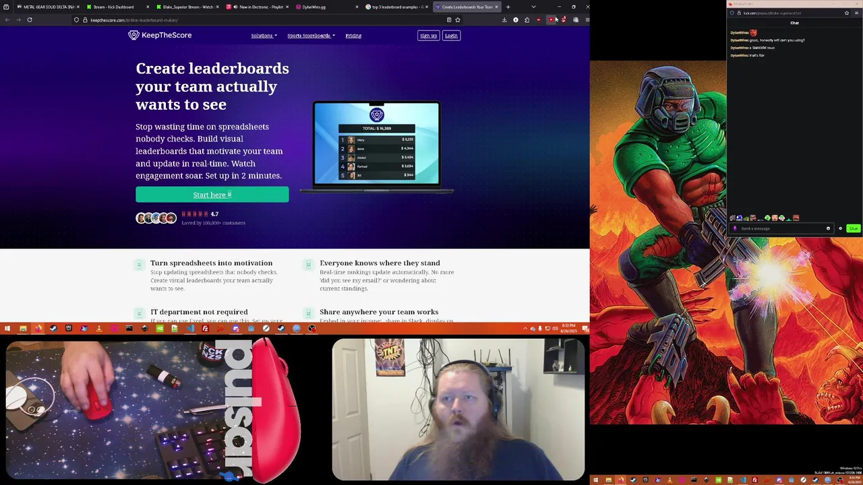The height and width of the screenshot is (485, 863).
Task: Open Steam from the orange taskbar
Action: tap(53, 329)
